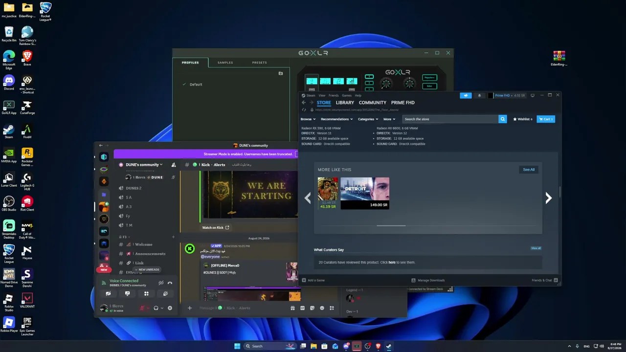The image size is (626, 352).
Task: Switch to Steam LIBRARY tab
Action: point(345,103)
